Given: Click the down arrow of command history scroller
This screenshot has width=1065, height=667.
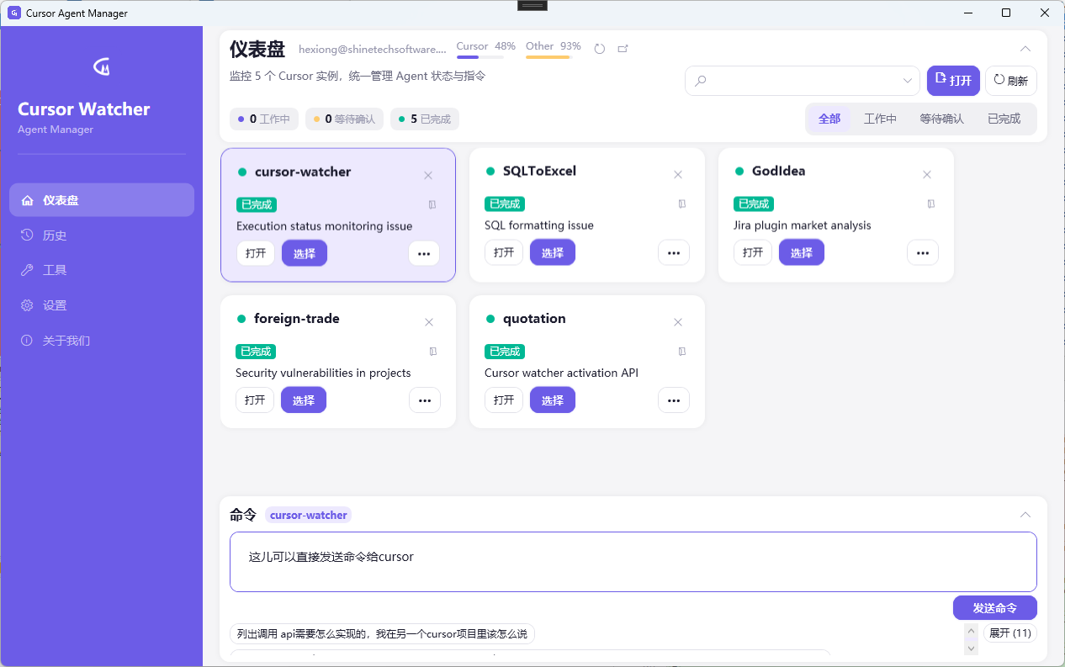Looking at the screenshot, I should (x=972, y=648).
